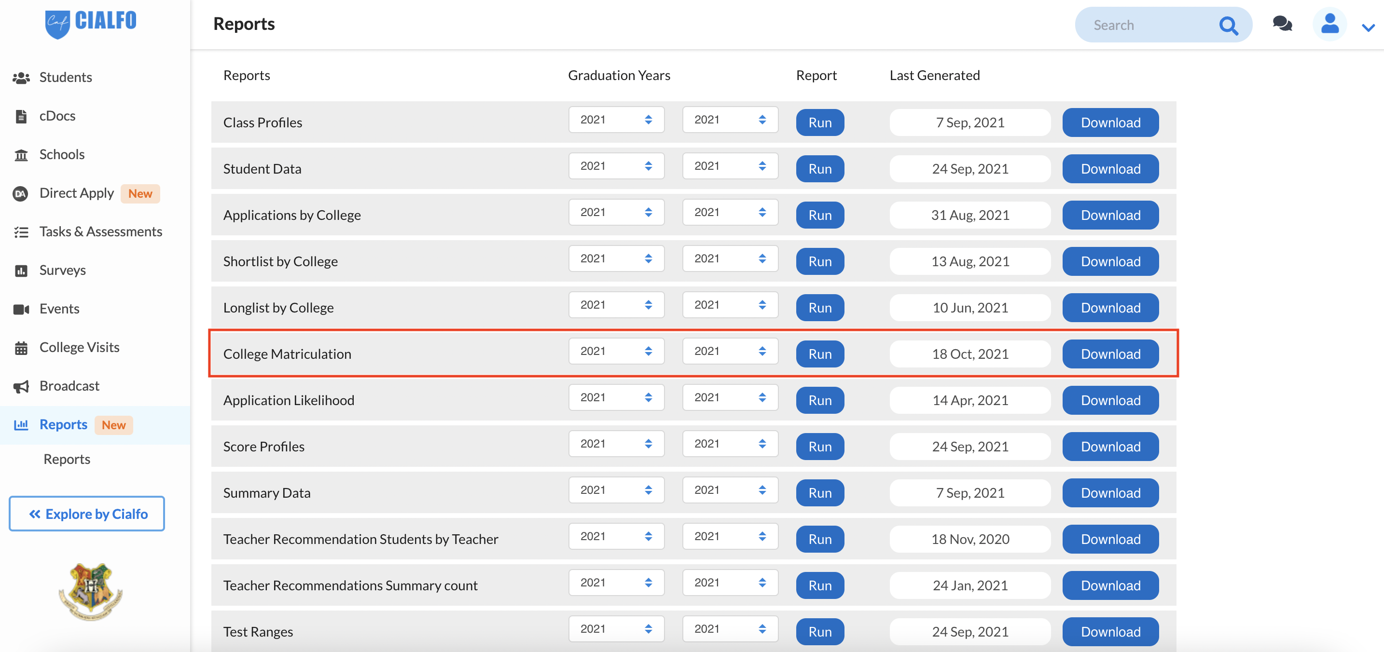
Task: Open the graduation year selector for College Matriculation
Action: pyautogui.click(x=616, y=351)
